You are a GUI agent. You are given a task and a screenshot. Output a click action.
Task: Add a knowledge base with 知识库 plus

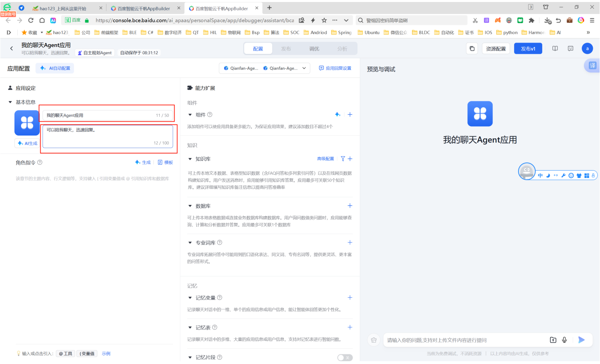click(350, 159)
